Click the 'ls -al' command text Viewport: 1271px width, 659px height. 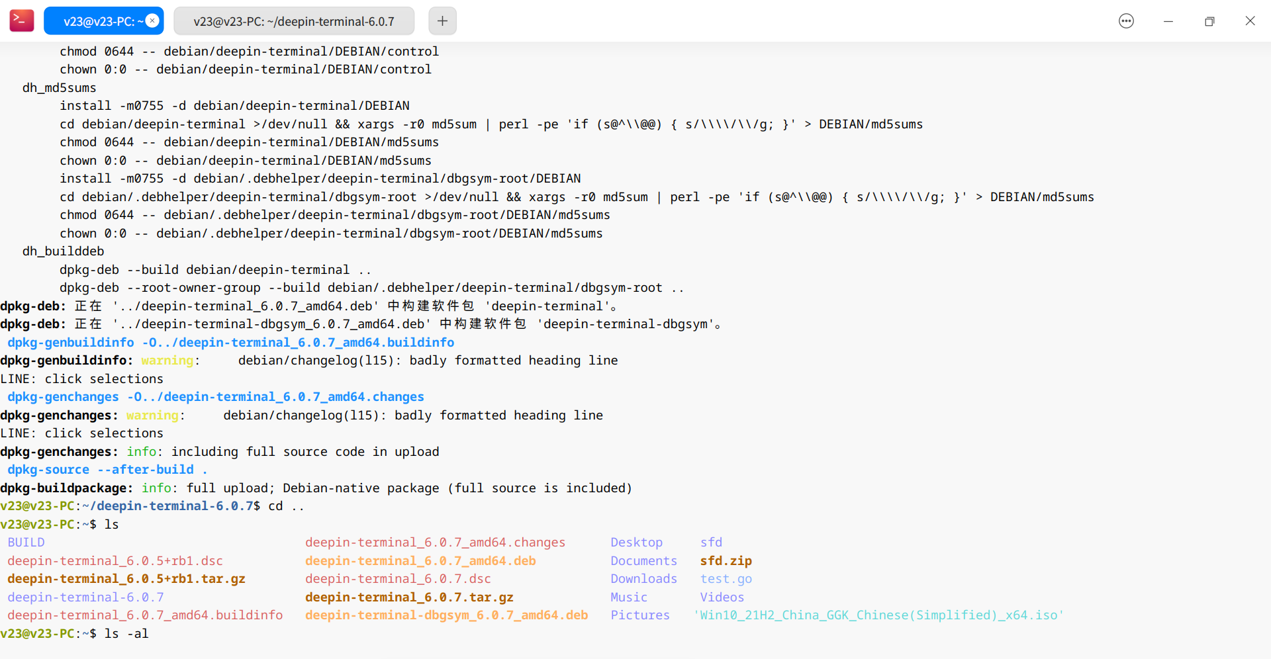pos(126,634)
